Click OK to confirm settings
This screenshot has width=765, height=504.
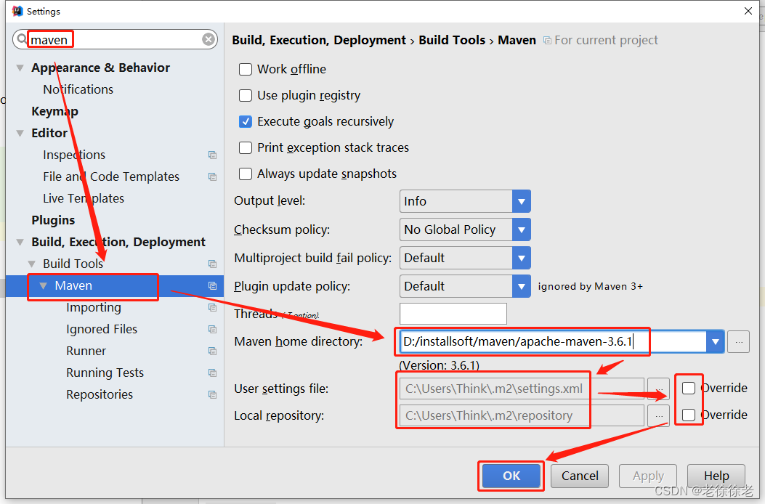point(511,476)
